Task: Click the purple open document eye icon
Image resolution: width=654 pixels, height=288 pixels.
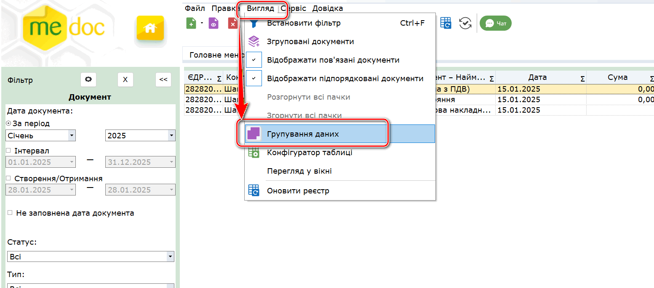Action: point(214,24)
